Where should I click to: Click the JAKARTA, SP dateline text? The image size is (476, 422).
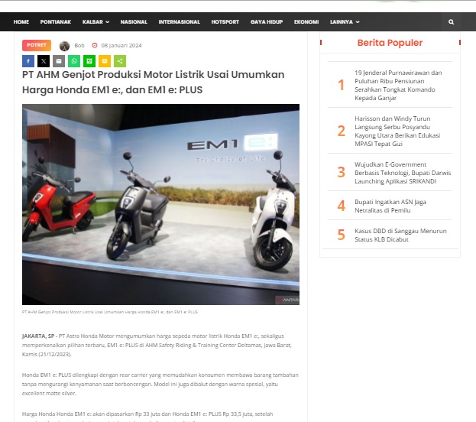[38, 336]
